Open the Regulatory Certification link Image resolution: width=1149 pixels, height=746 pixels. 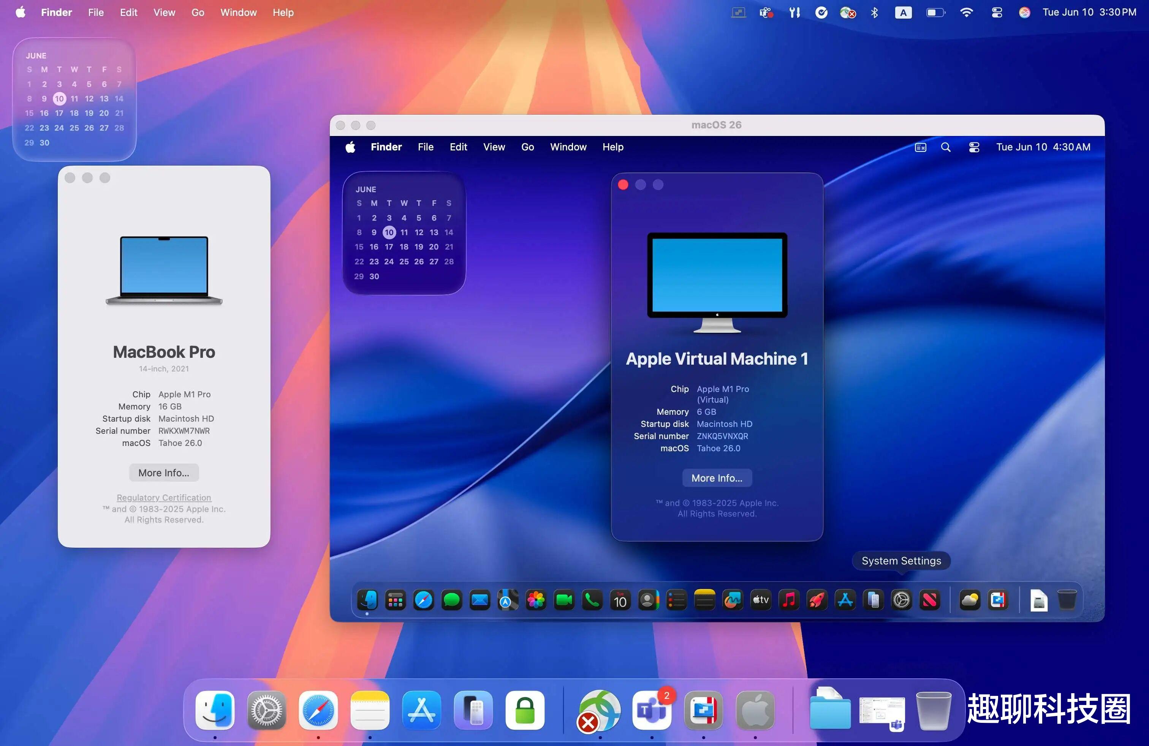click(164, 498)
